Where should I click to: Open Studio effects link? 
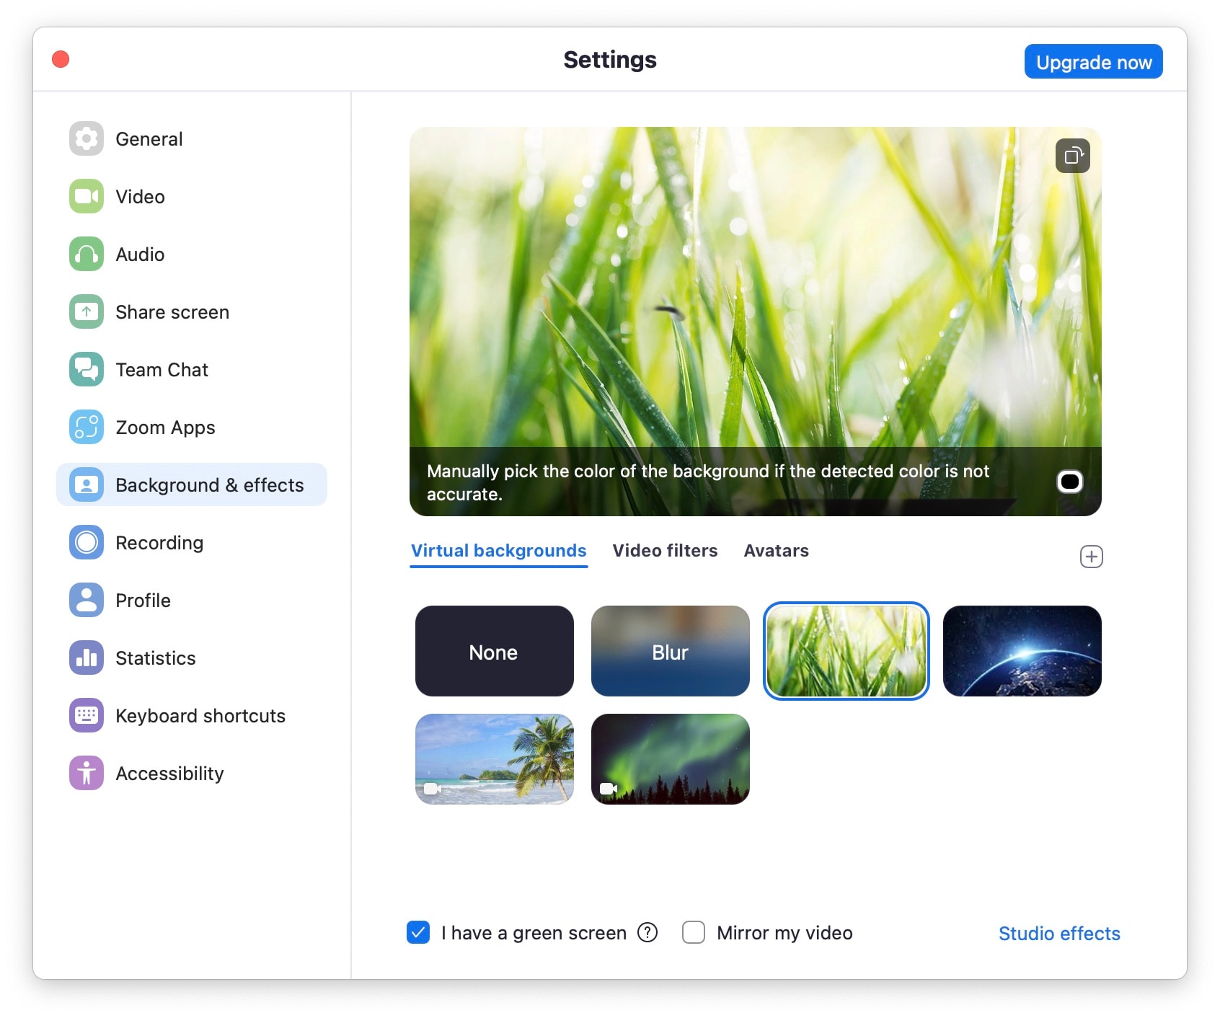pyautogui.click(x=1059, y=934)
